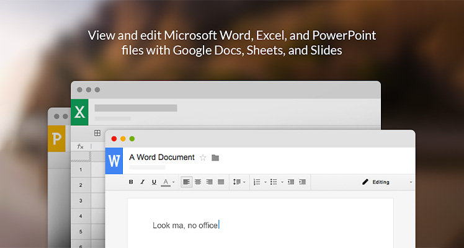
Task: Minimize the Word window with yellow button
Action: coord(123,139)
